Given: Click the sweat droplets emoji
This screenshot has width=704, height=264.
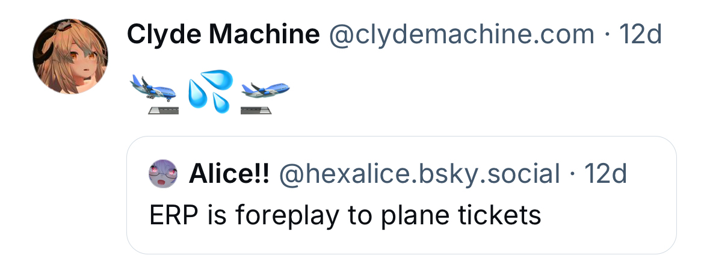Looking at the screenshot, I should tap(209, 92).
